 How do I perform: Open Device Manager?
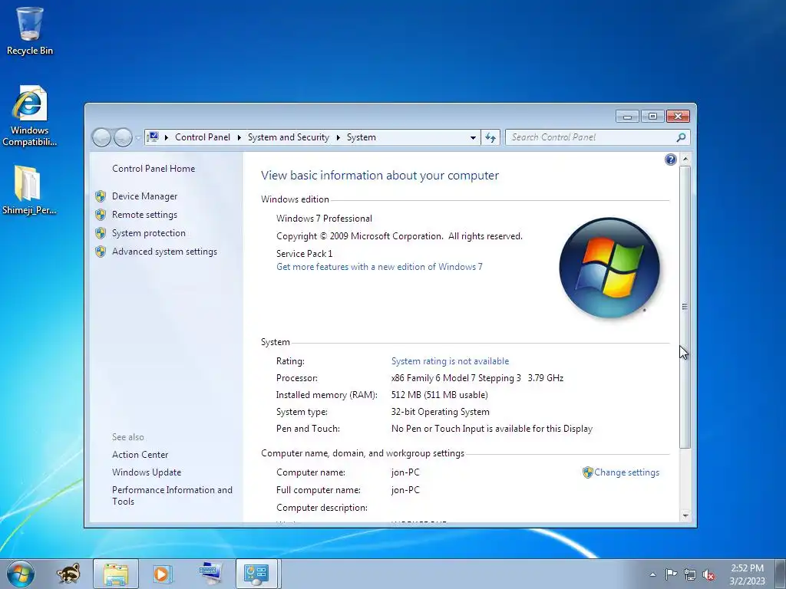[145, 196]
